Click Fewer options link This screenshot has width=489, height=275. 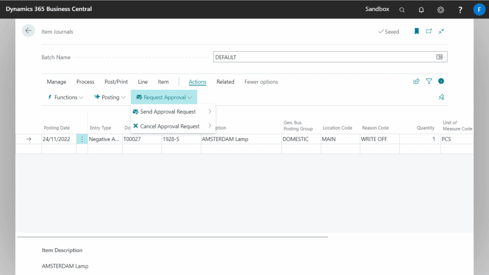coord(261,82)
